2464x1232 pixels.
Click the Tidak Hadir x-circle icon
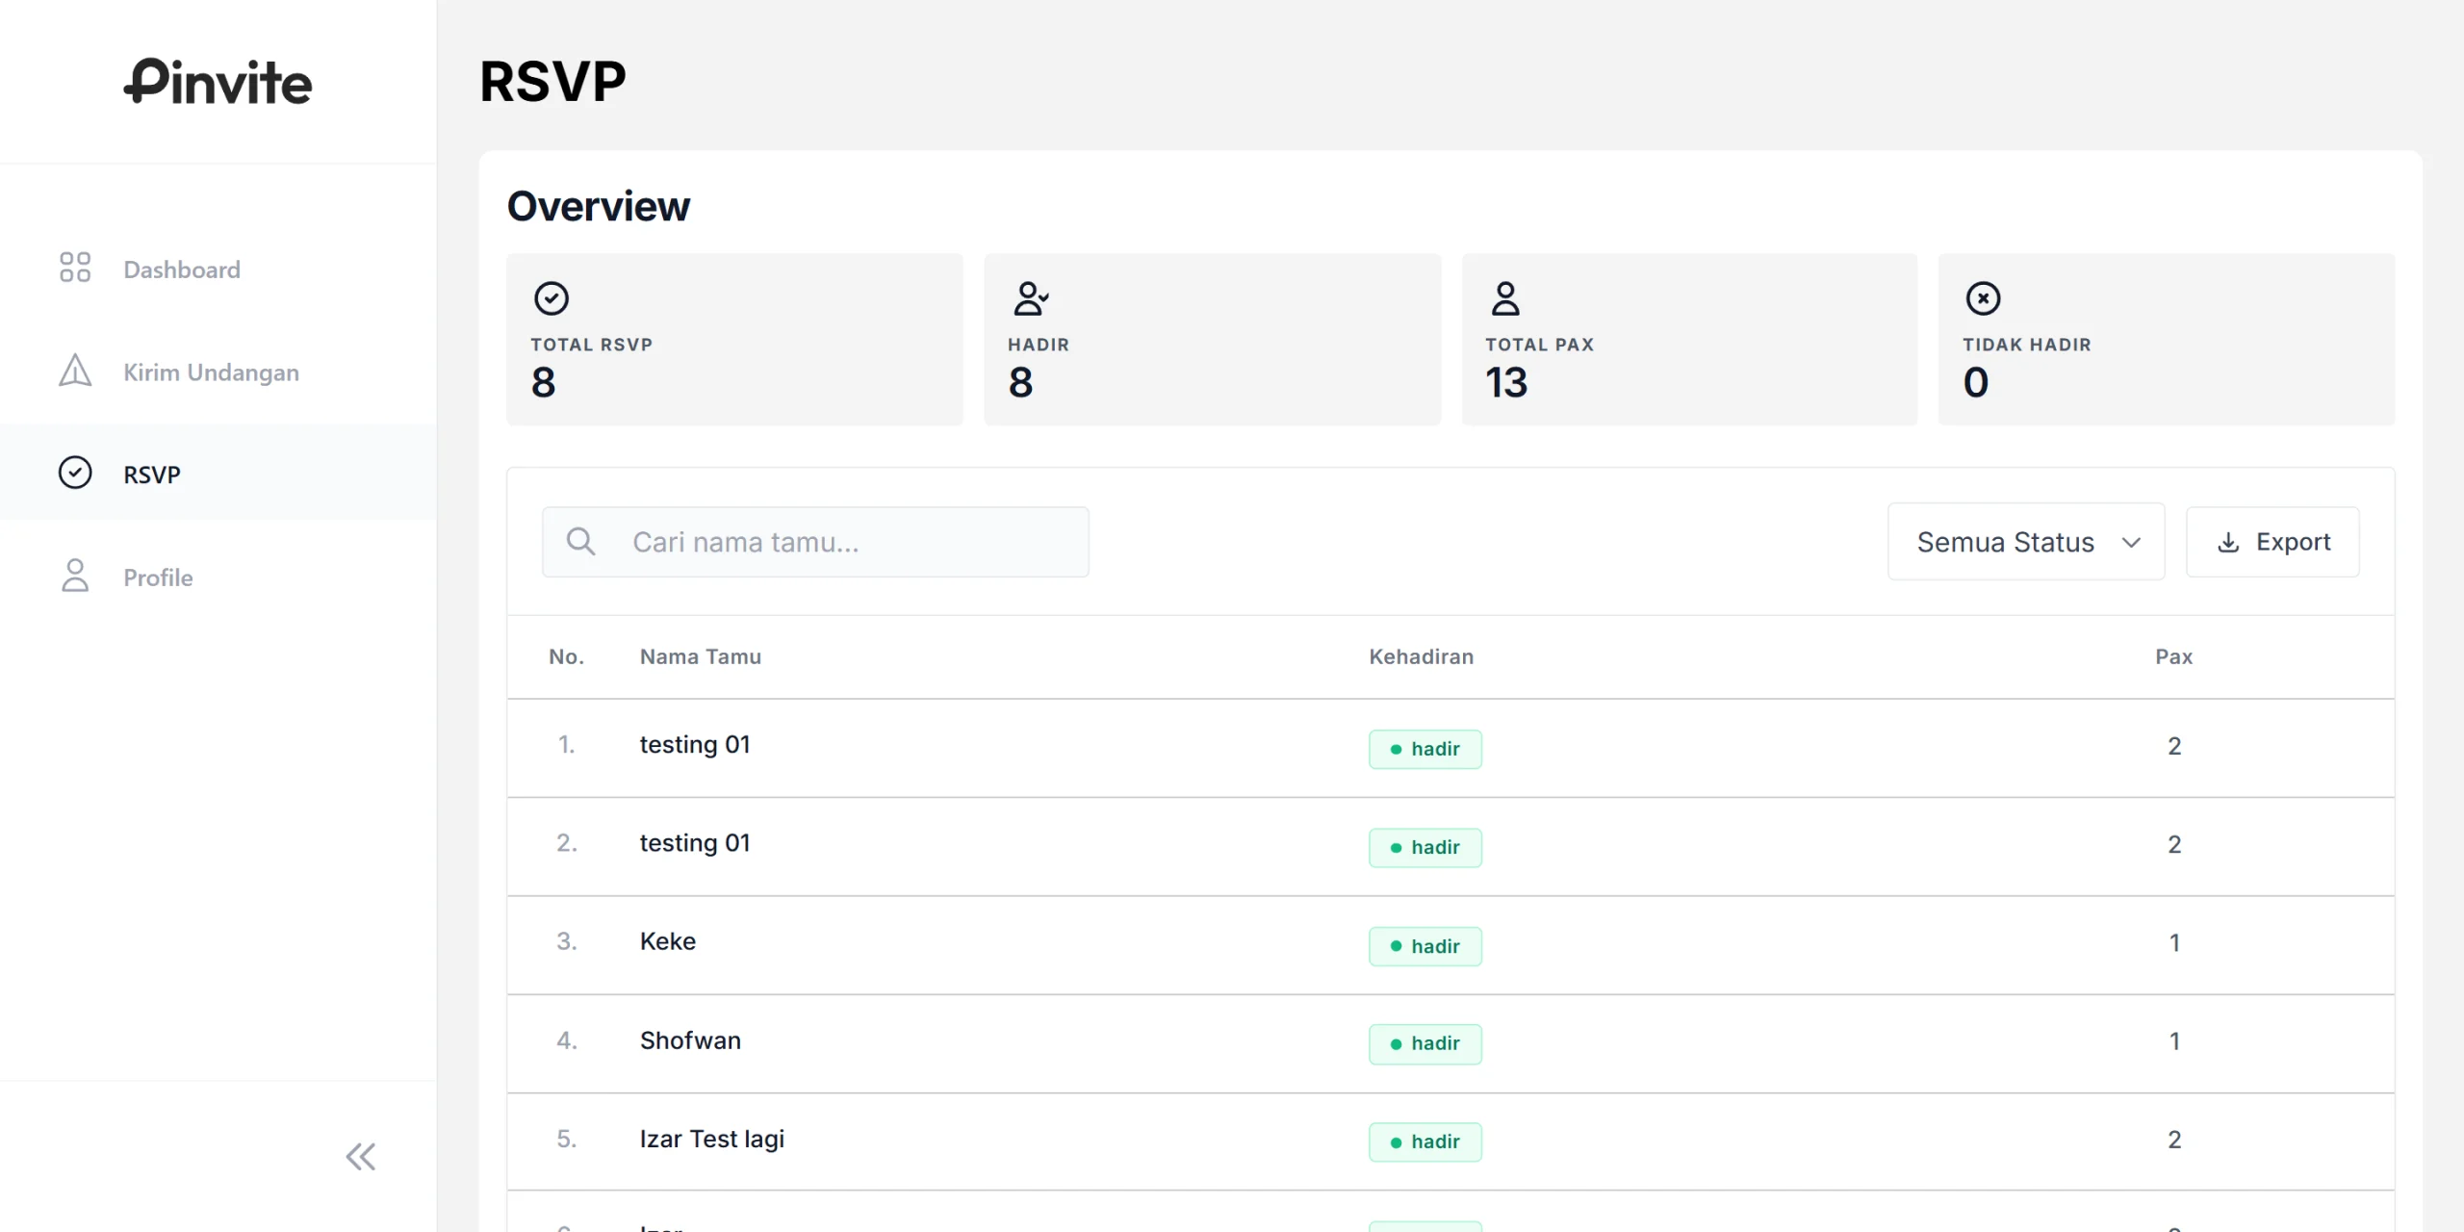pyautogui.click(x=1983, y=298)
